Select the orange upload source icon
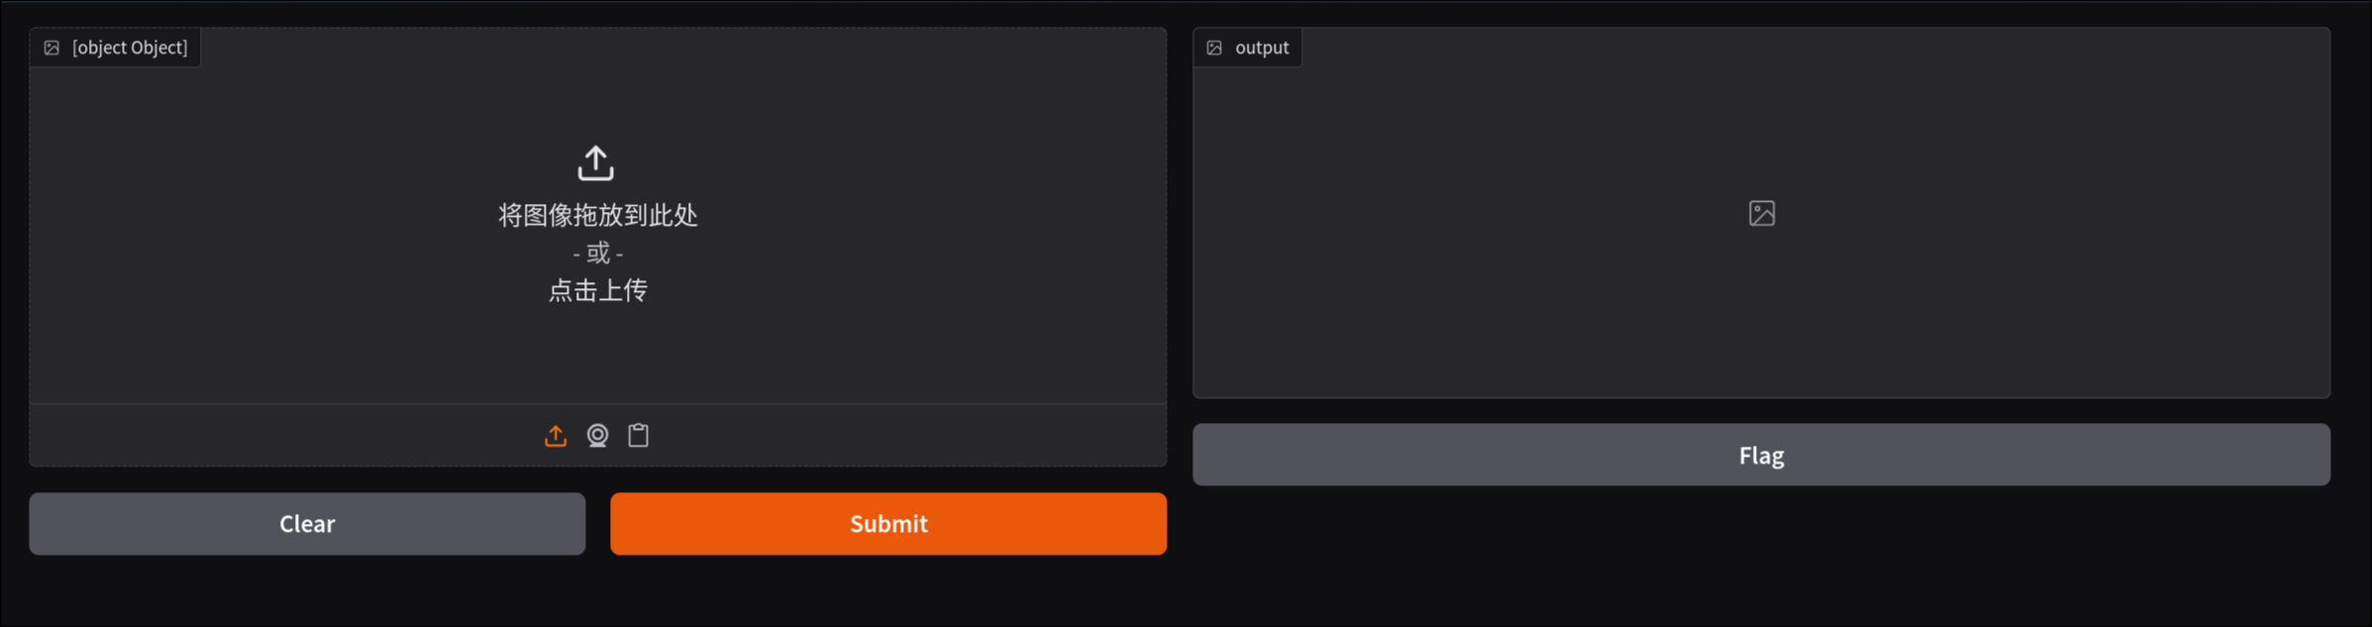The image size is (2372, 627). tap(556, 436)
